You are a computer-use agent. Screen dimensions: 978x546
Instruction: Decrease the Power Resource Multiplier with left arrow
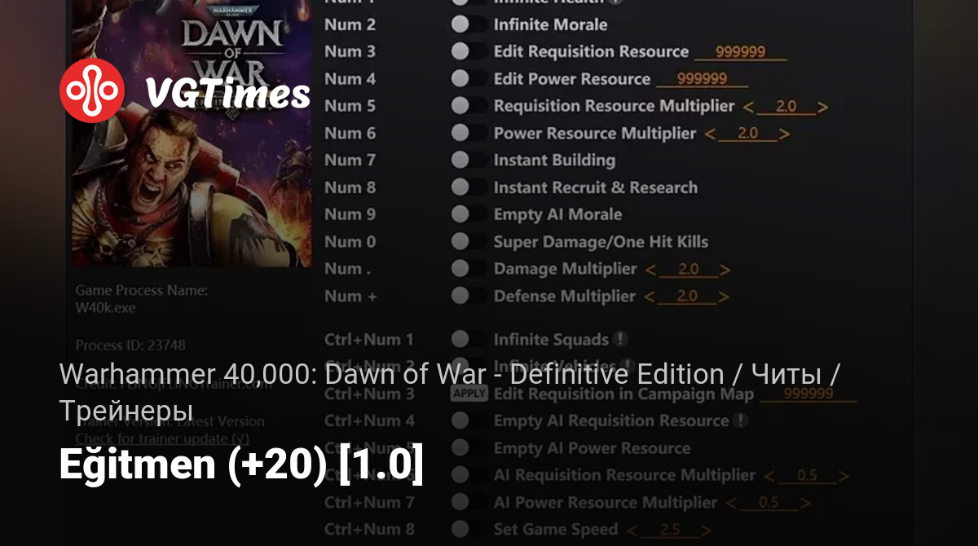pyautogui.click(x=711, y=134)
